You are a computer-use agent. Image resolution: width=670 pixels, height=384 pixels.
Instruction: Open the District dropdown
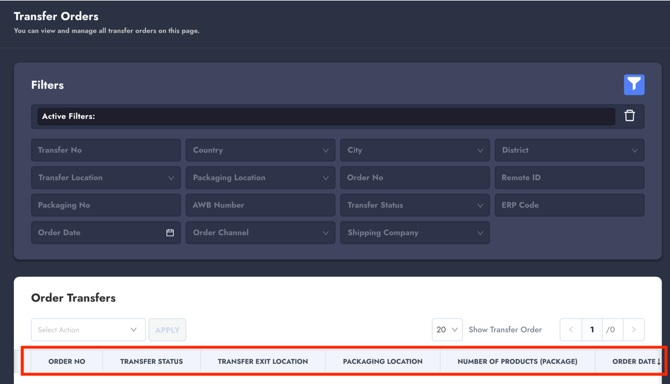pos(569,150)
